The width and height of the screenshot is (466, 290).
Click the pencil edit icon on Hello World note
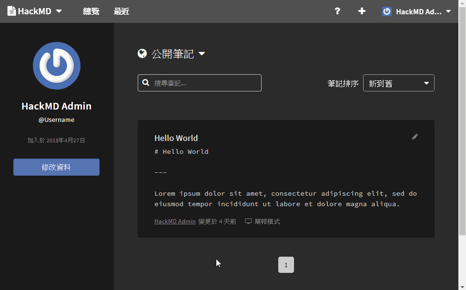pos(415,137)
